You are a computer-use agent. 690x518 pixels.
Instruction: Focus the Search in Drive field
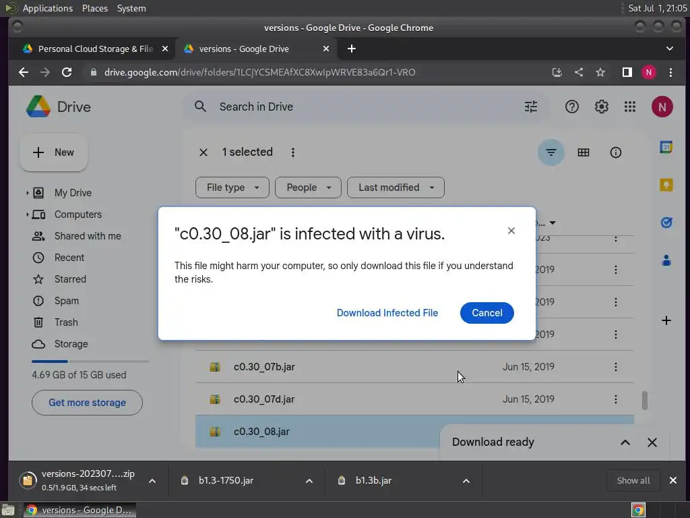(366, 107)
